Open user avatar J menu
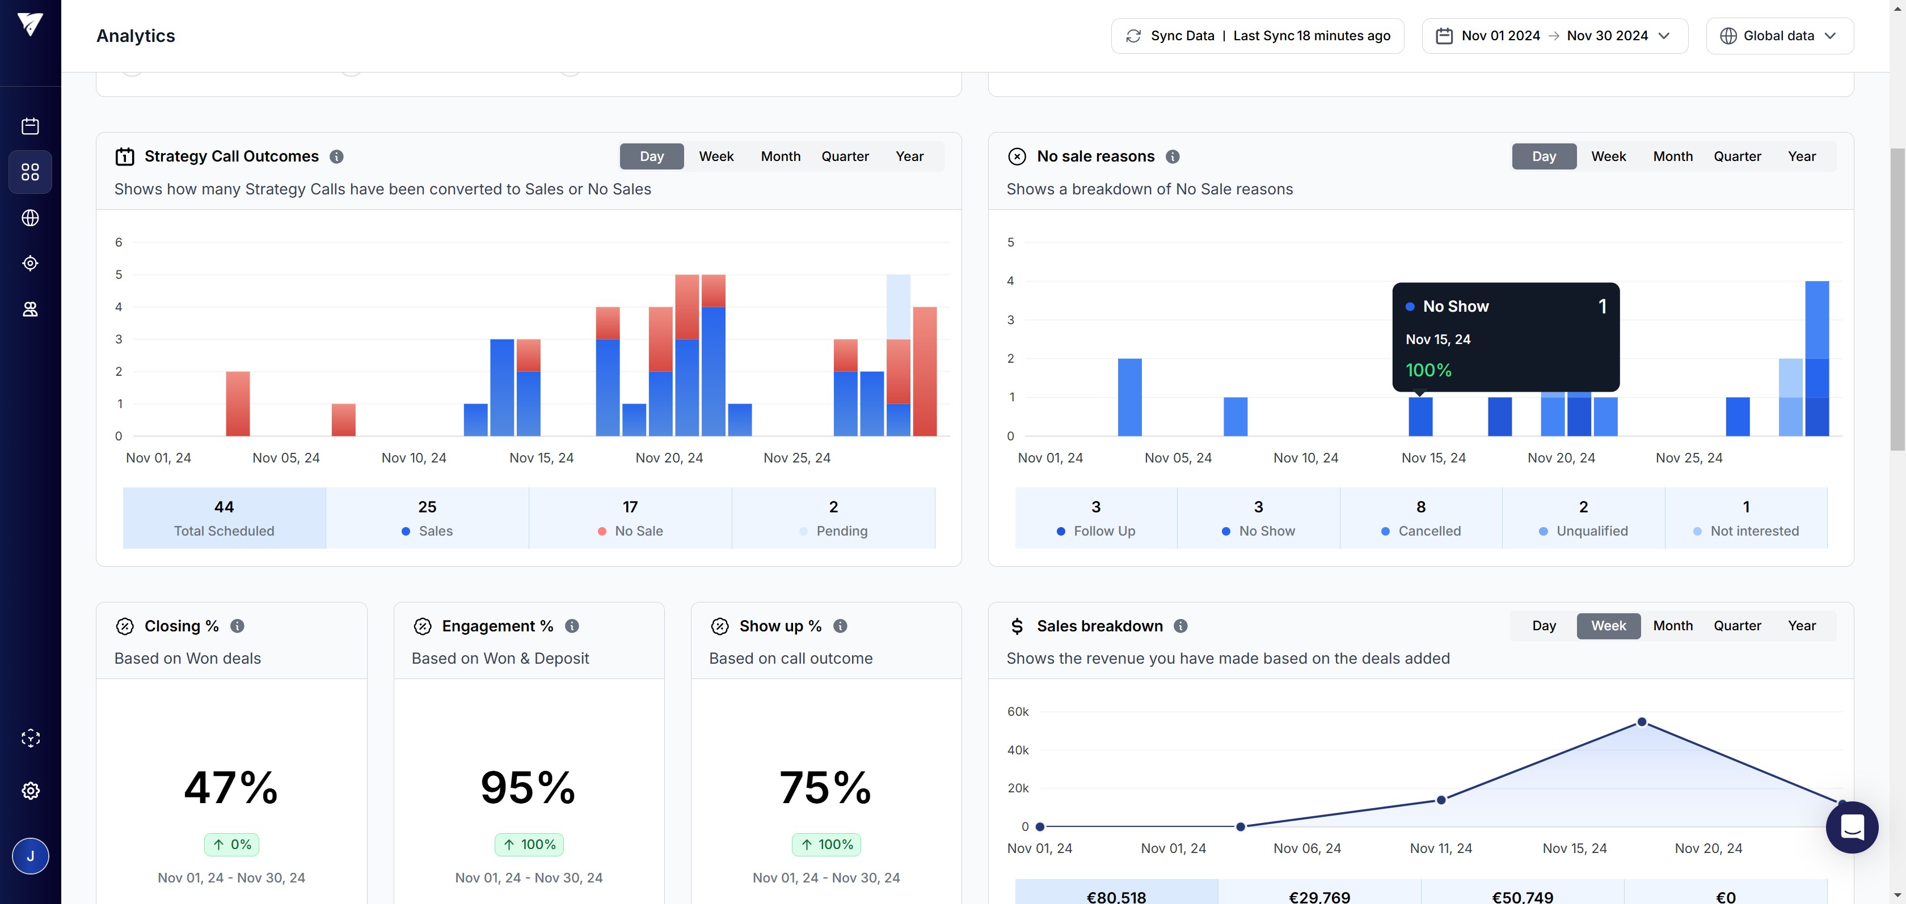Viewport: 1906px width, 904px height. pos(30,856)
